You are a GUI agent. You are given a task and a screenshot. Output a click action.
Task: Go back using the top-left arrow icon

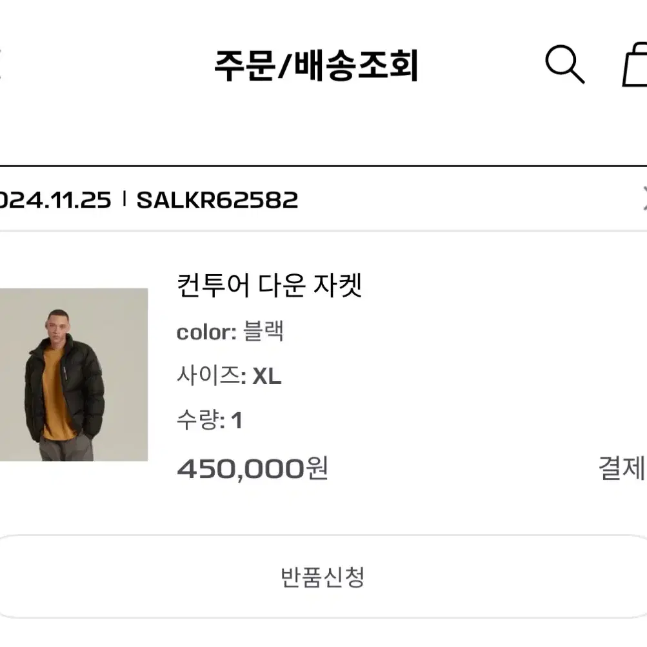tap(1, 65)
